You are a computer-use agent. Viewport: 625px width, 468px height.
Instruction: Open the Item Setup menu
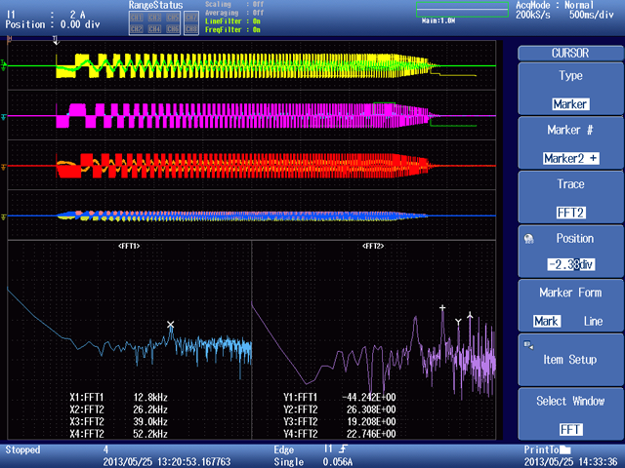(570, 360)
